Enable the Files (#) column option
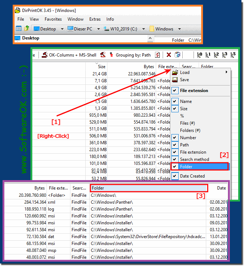The width and height of the screenshot is (244, 266). (187, 123)
